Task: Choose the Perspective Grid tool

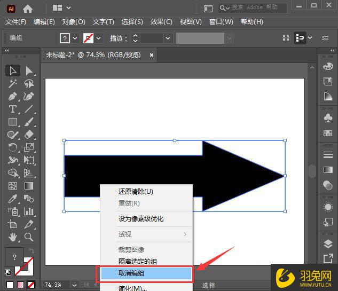Action: 29,173
